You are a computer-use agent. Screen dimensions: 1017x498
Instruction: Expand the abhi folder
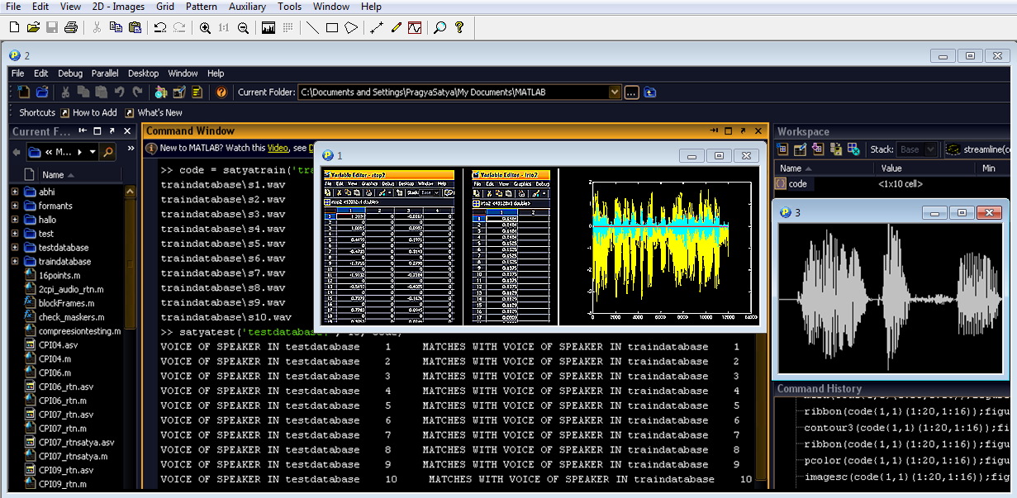(15, 192)
